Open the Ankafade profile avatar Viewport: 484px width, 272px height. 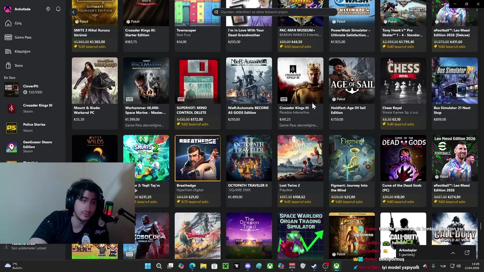coord(8,9)
